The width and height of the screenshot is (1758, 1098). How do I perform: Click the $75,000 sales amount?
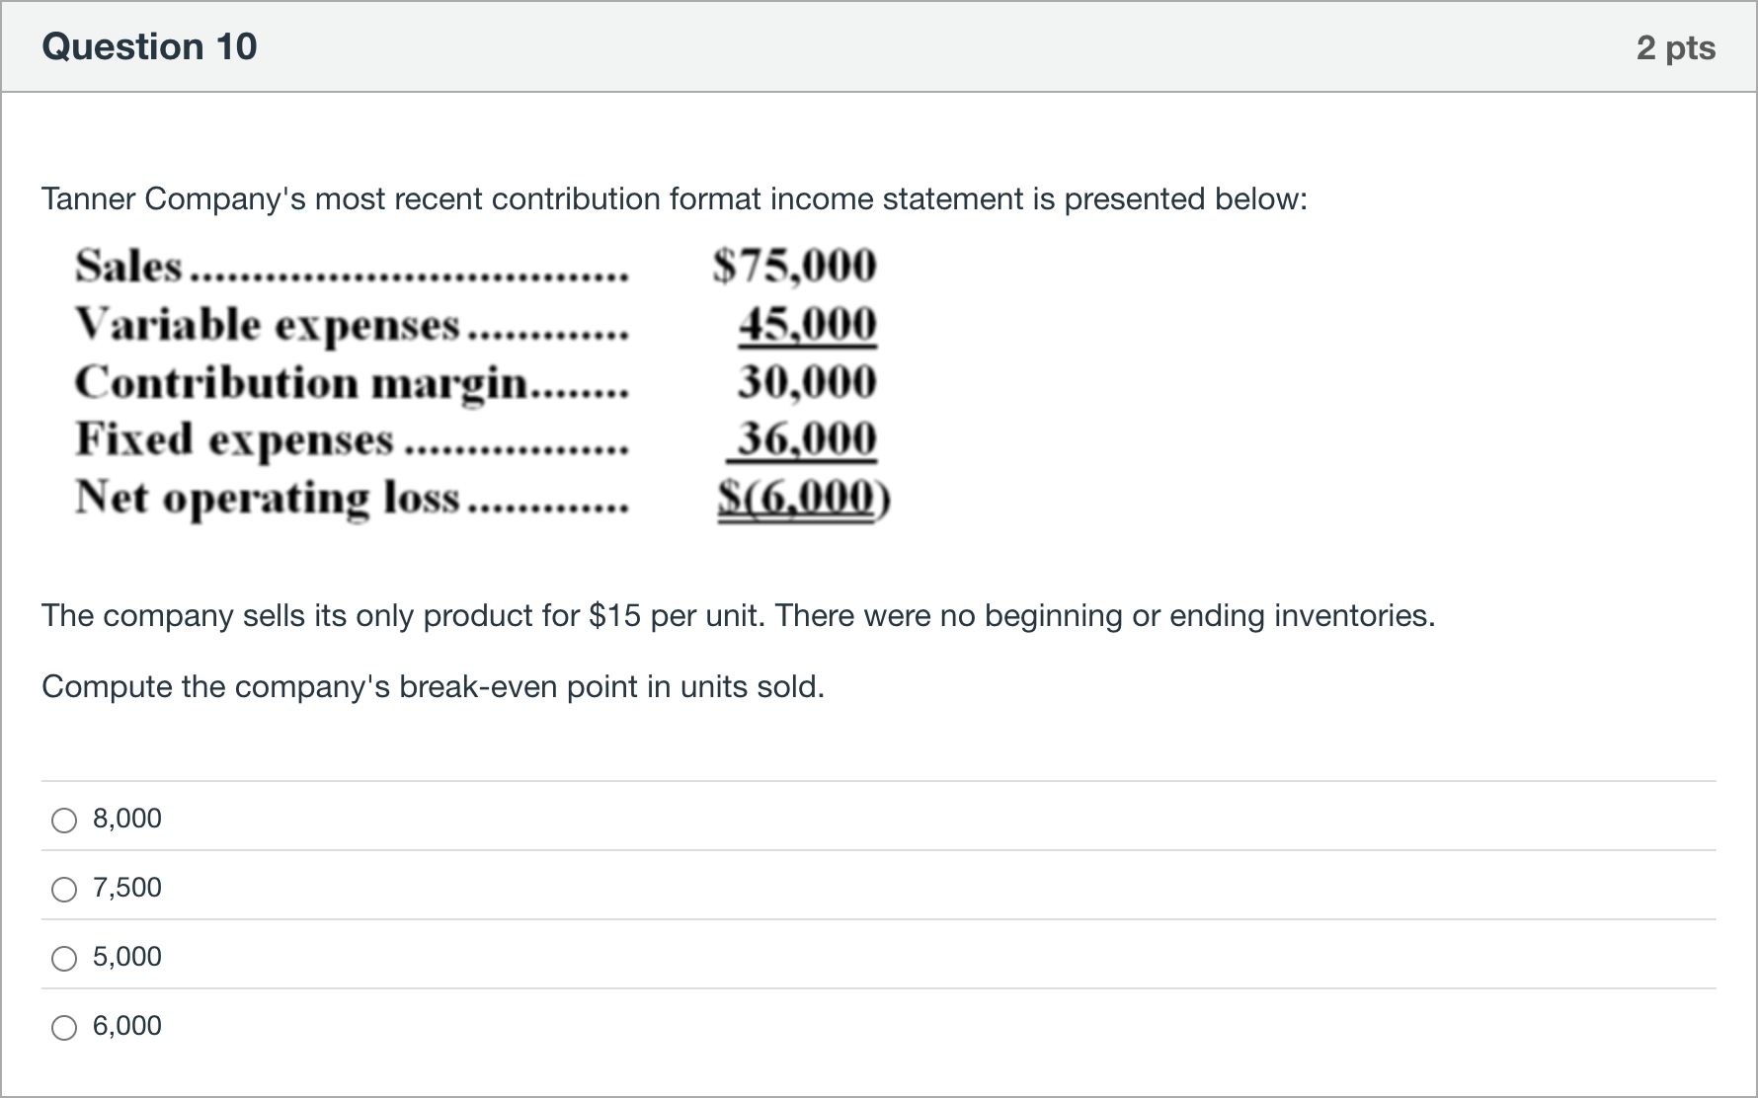coord(795,267)
